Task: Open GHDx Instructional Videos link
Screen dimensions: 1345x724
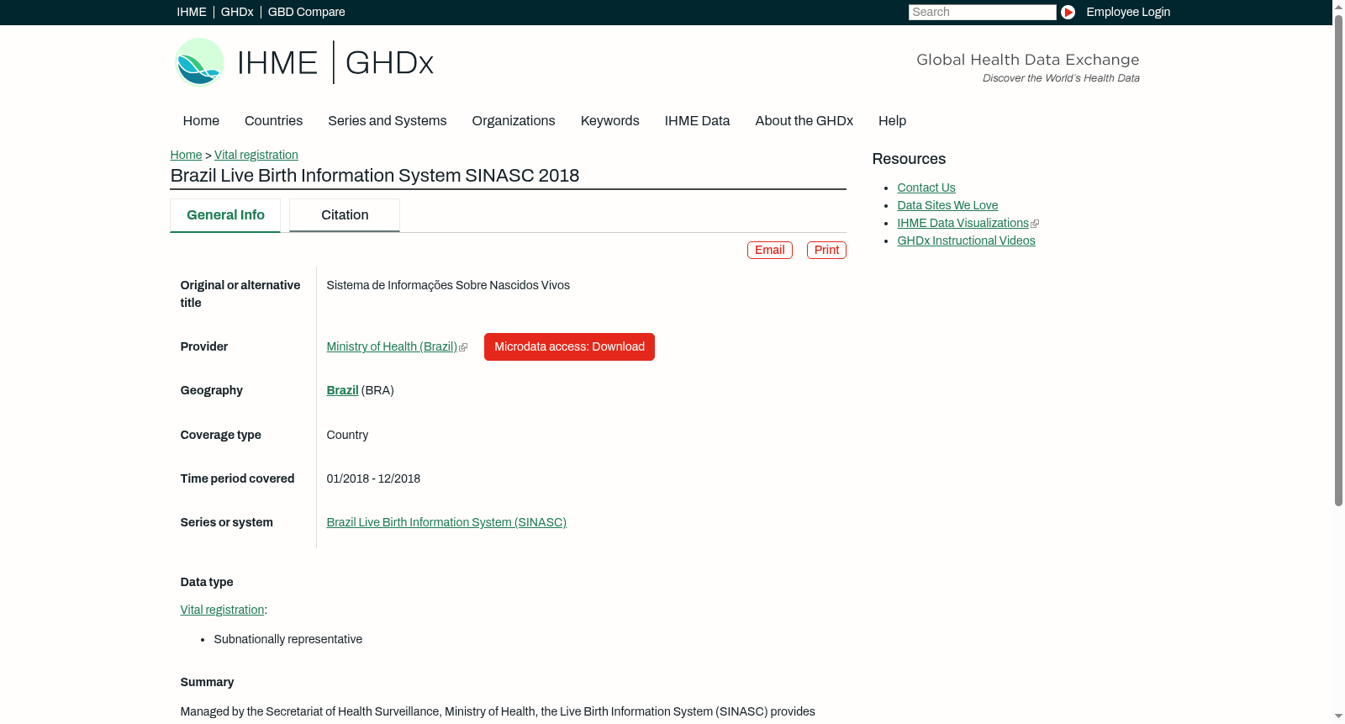Action: (x=966, y=240)
